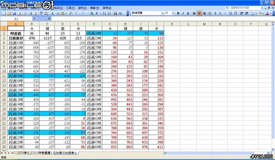
Task: Open the Chart Wizard icon
Action: 115,13
